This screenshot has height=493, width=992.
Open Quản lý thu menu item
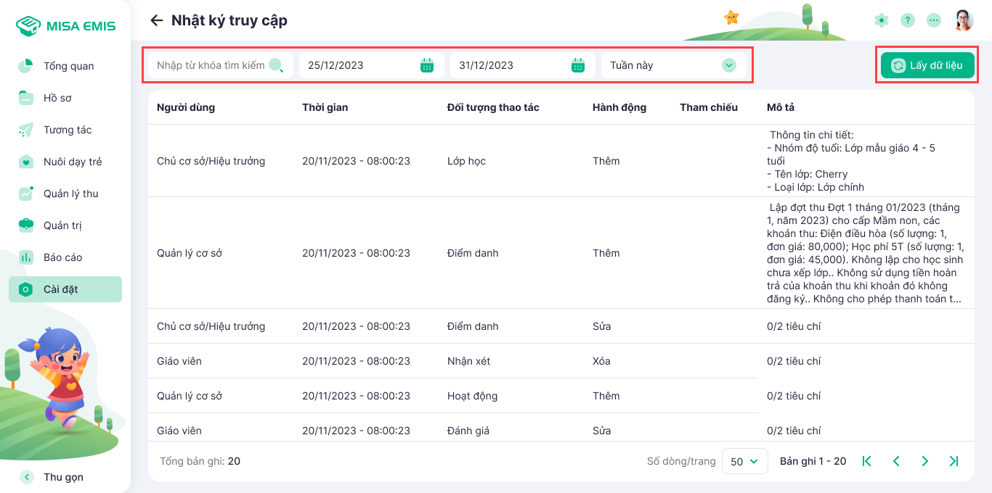(x=70, y=194)
